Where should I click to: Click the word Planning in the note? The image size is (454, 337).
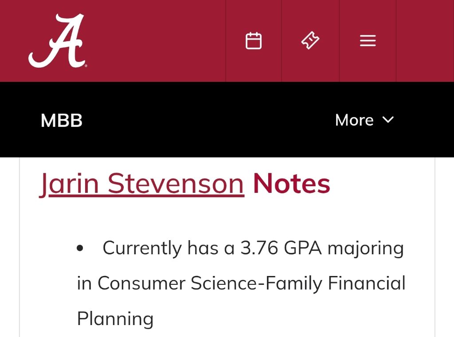[115, 319]
